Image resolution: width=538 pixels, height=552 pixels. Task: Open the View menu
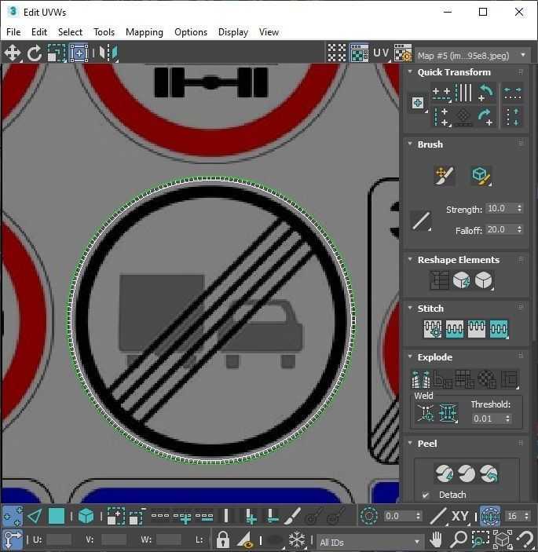click(269, 32)
